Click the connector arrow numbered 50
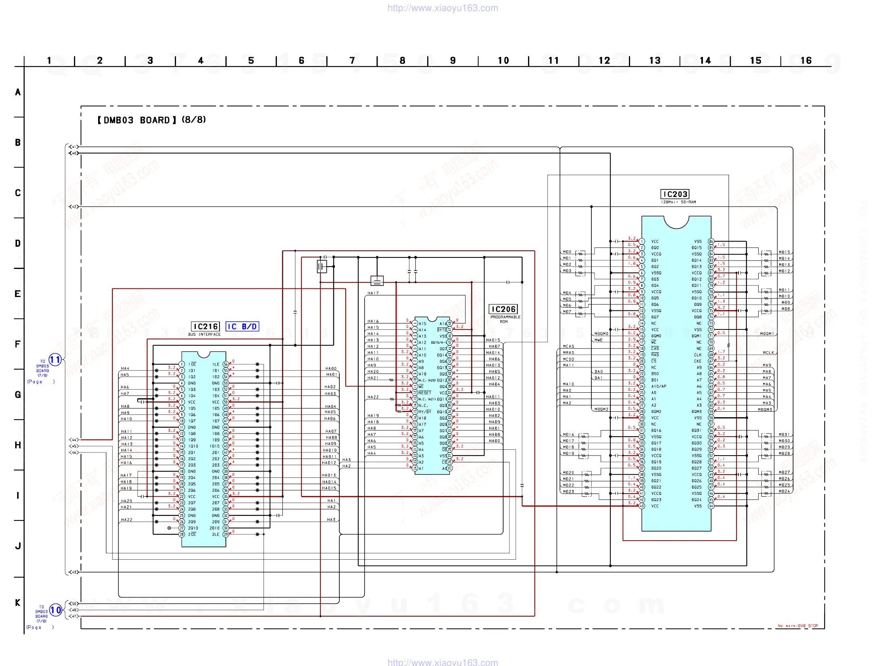Viewport: 886px width, 666px height. 73,604
